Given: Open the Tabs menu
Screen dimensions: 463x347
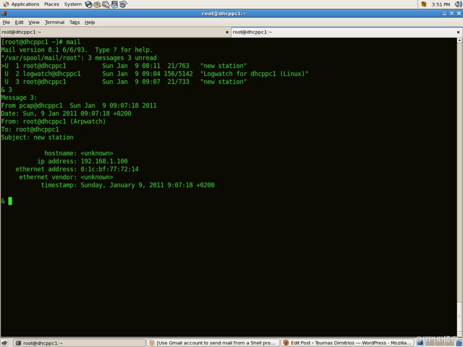Looking at the screenshot, I should coord(75,22).
